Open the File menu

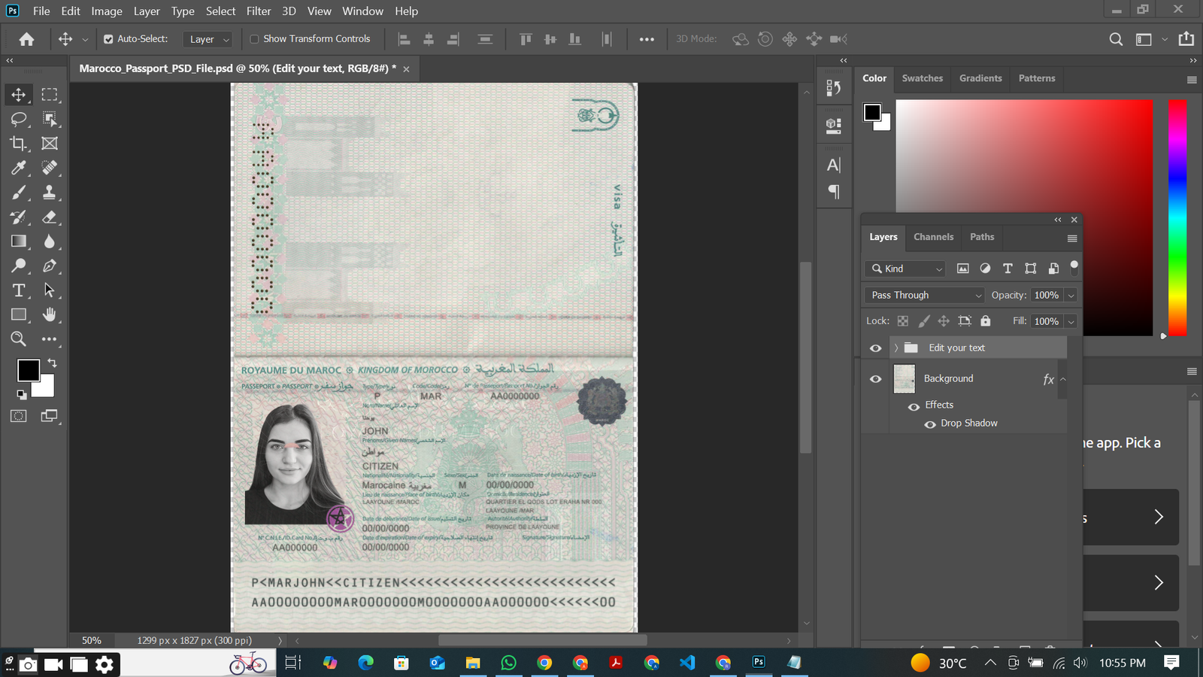(x=41, y=11)
